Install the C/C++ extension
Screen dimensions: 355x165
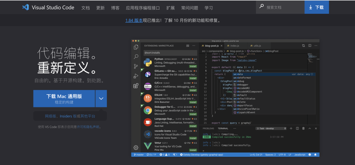tap(193, 90)
